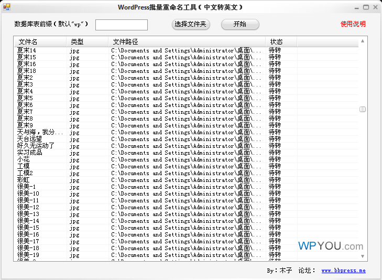This screenshot has height=280, width=382.
Task: Select the row named 夏末18
Action: click(186, 71)
